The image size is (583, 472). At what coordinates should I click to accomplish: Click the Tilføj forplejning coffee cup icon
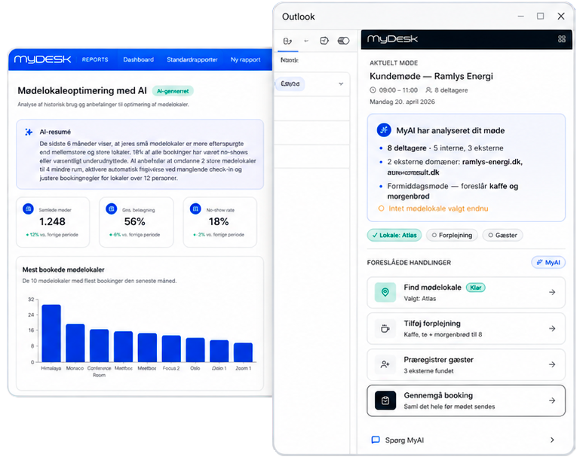[385, 328]
